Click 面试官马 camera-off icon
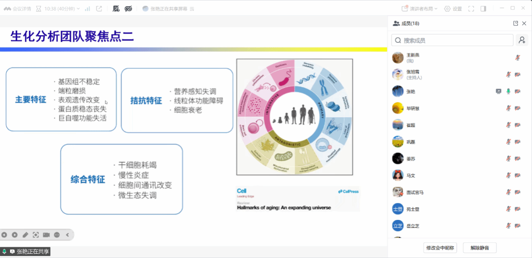This screenshot has width=532, height=258. point(518,192)
